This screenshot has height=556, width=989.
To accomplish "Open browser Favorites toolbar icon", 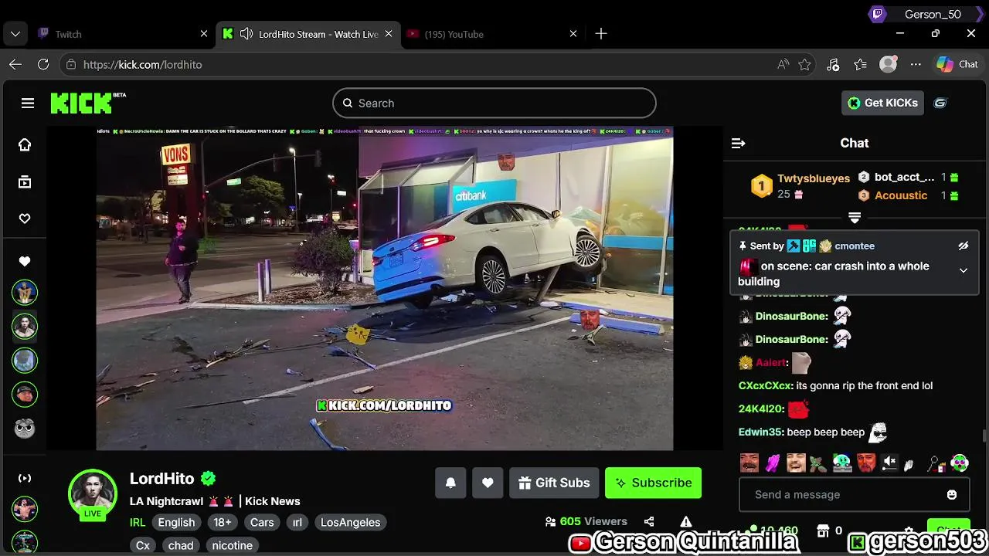I will coord(860,65).
